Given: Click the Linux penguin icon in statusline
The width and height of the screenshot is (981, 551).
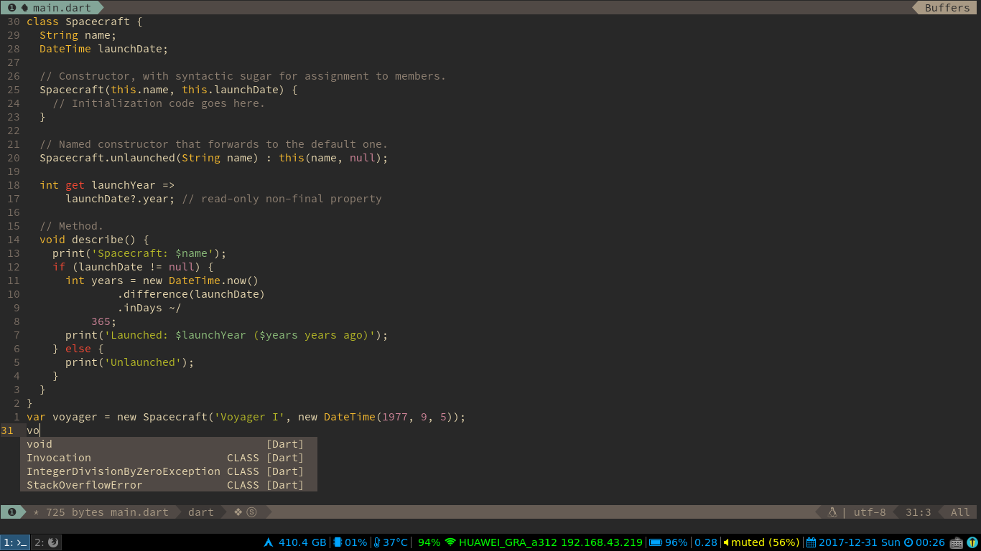Looking at the screenshot, I should click(832, 512).
